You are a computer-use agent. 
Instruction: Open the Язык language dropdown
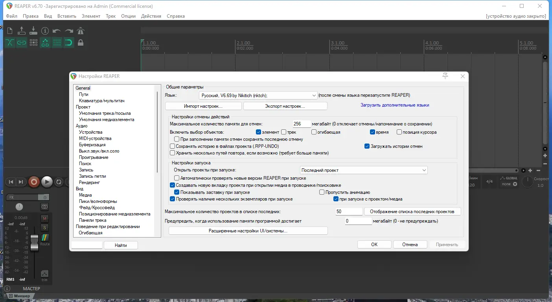coord(258,96)
